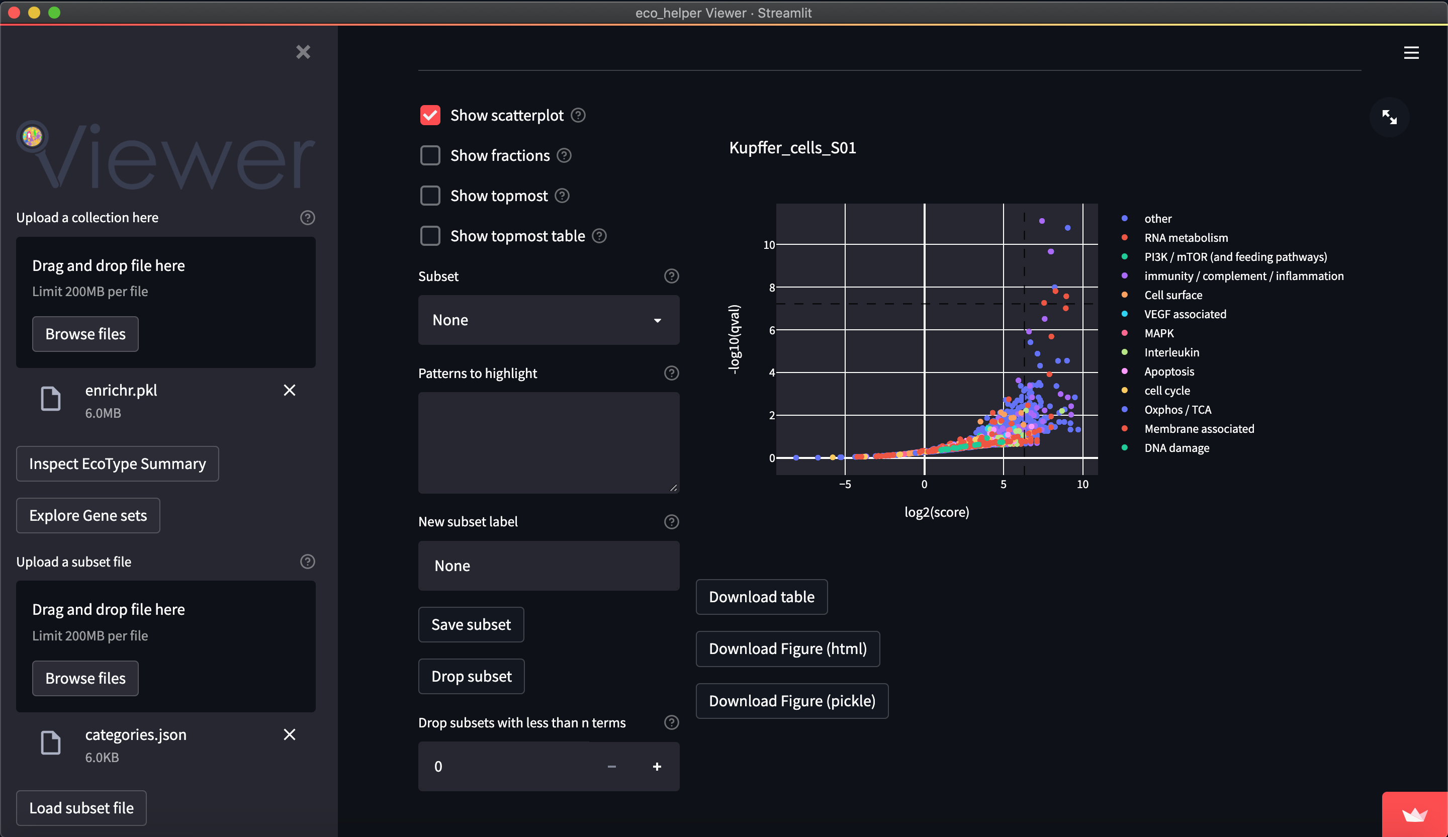
Task: Toggle RNA metabolism legend entry
Action: [x=1186, y=238]
